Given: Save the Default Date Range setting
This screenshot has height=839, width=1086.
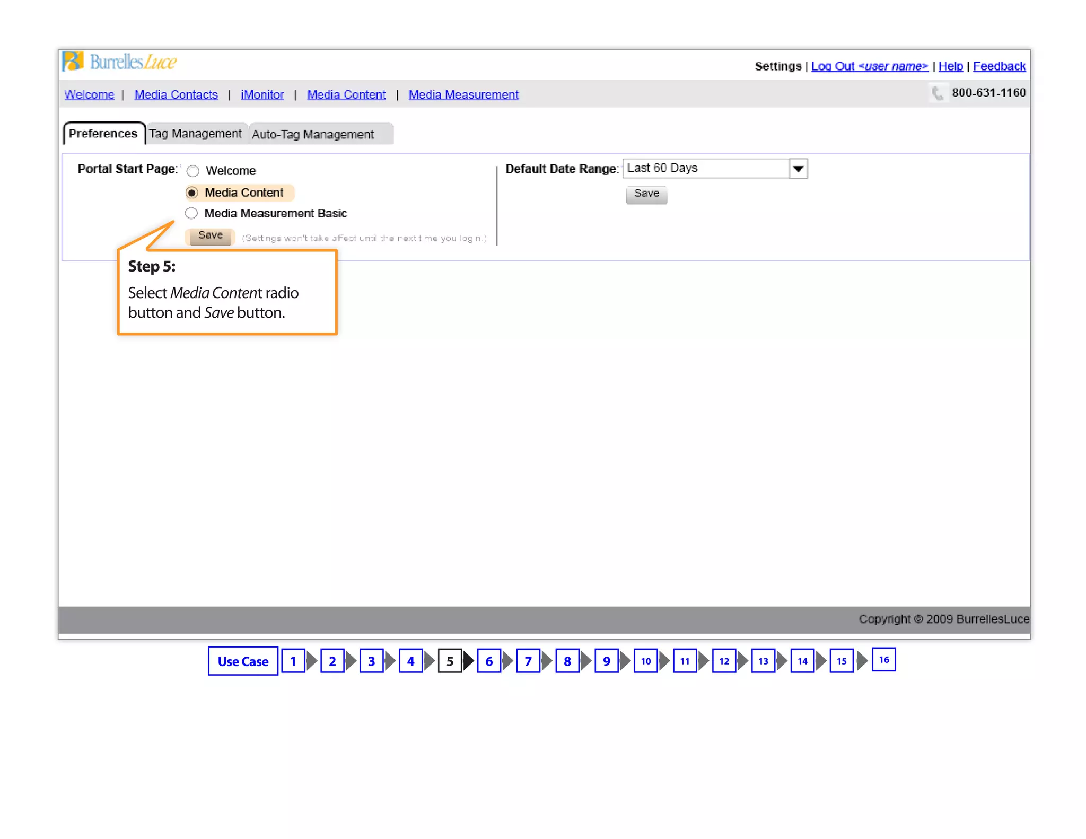Looking at the screenshot, I should coord(646,194).
